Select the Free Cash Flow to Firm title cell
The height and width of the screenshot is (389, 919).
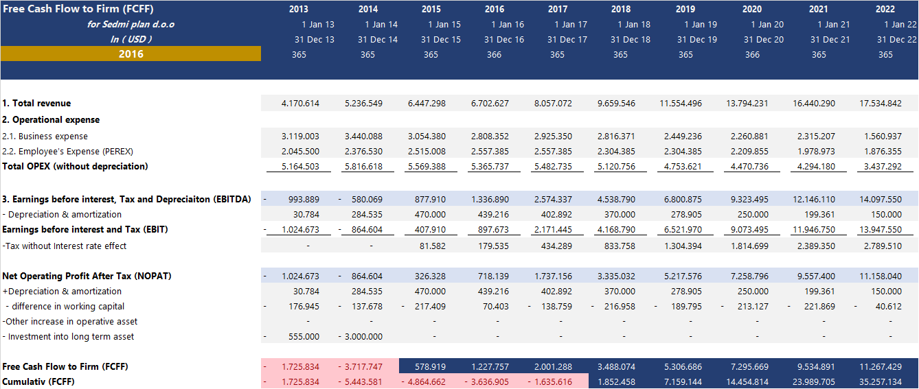pyautogui.click(x=78, y=10)
